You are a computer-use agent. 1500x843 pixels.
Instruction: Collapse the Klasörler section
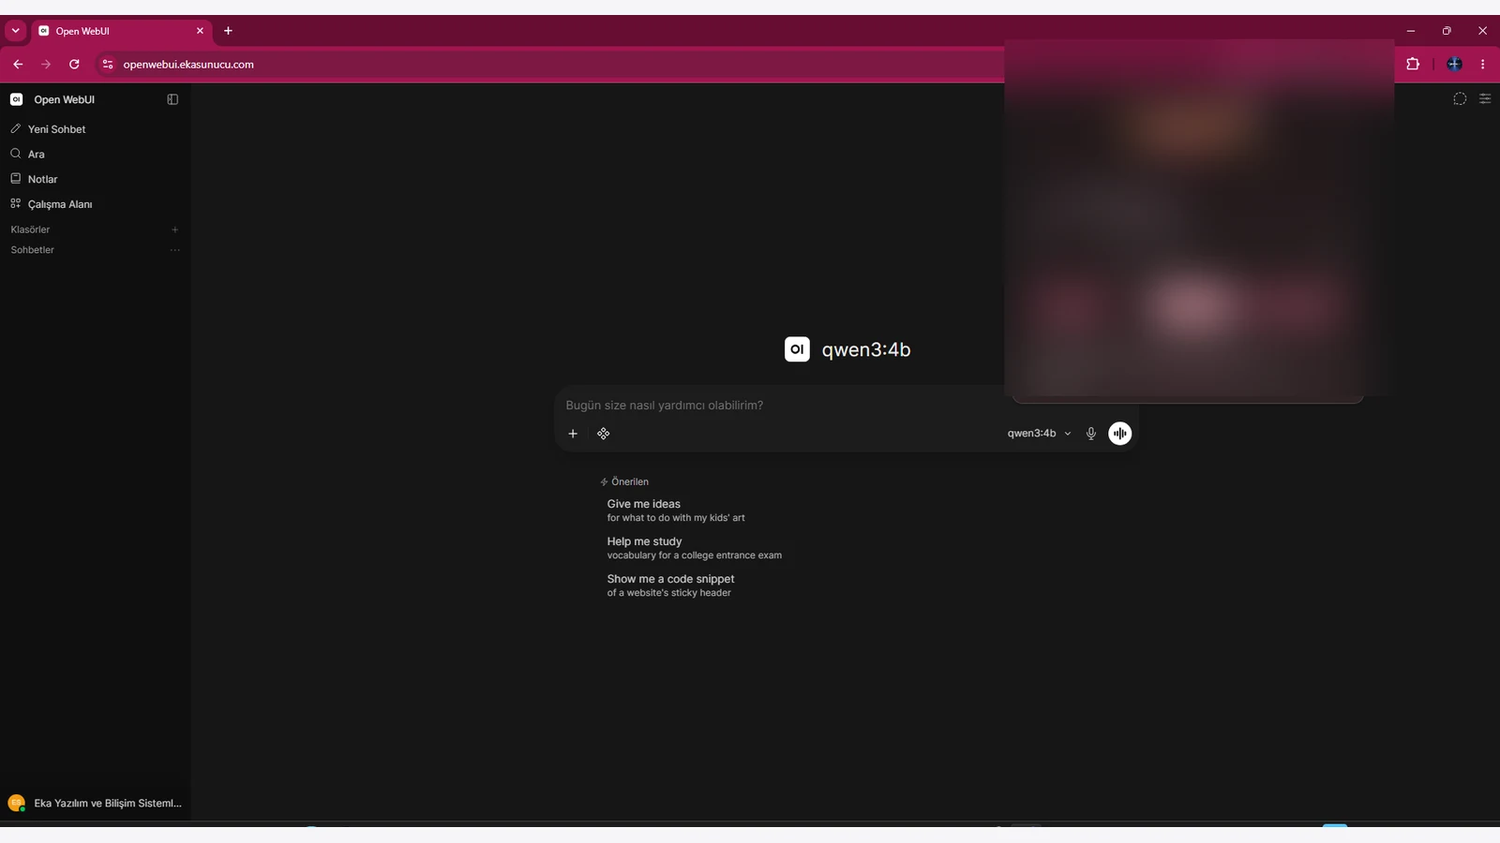tap(30, 229)
